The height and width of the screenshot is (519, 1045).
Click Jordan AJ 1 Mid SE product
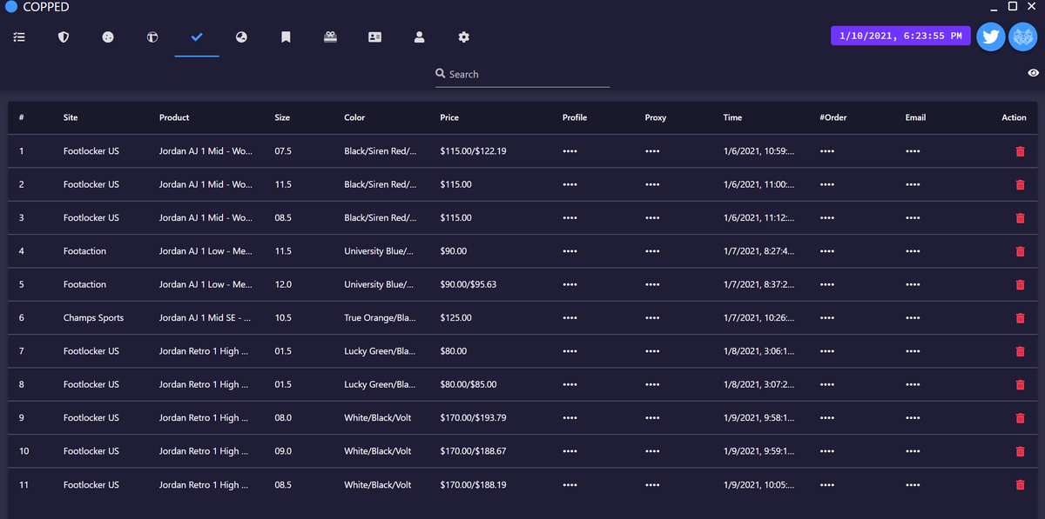pyautogui.click(x=206, y=318)
